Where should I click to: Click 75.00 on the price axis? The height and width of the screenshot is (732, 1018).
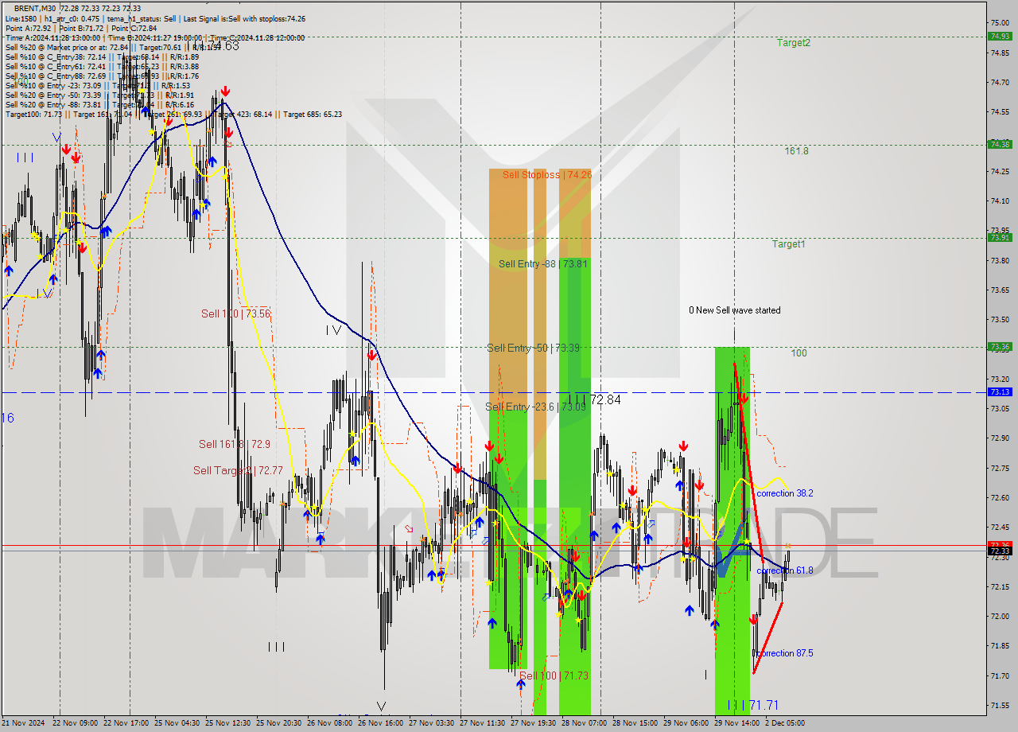(x=999, y=22)
